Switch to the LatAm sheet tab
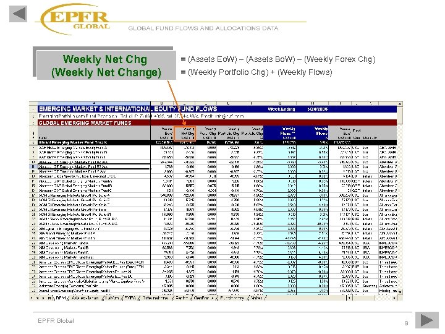445x334 pixels. (112, 298)
